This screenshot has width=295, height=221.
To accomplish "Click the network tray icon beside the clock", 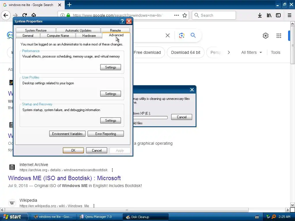I will click(x=268, y=217).
